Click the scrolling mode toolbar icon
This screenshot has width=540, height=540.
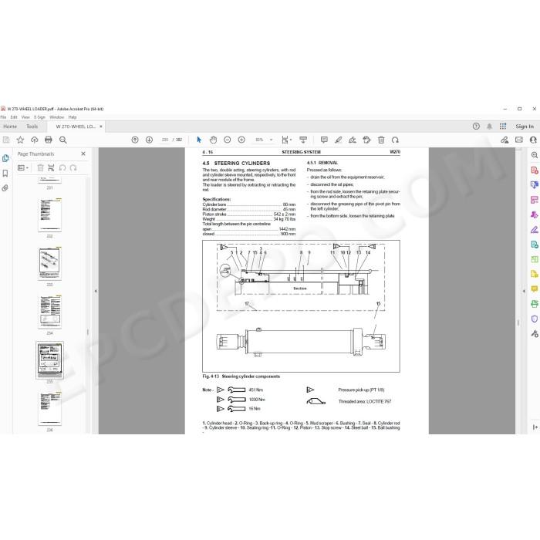[x=303, y=140]
